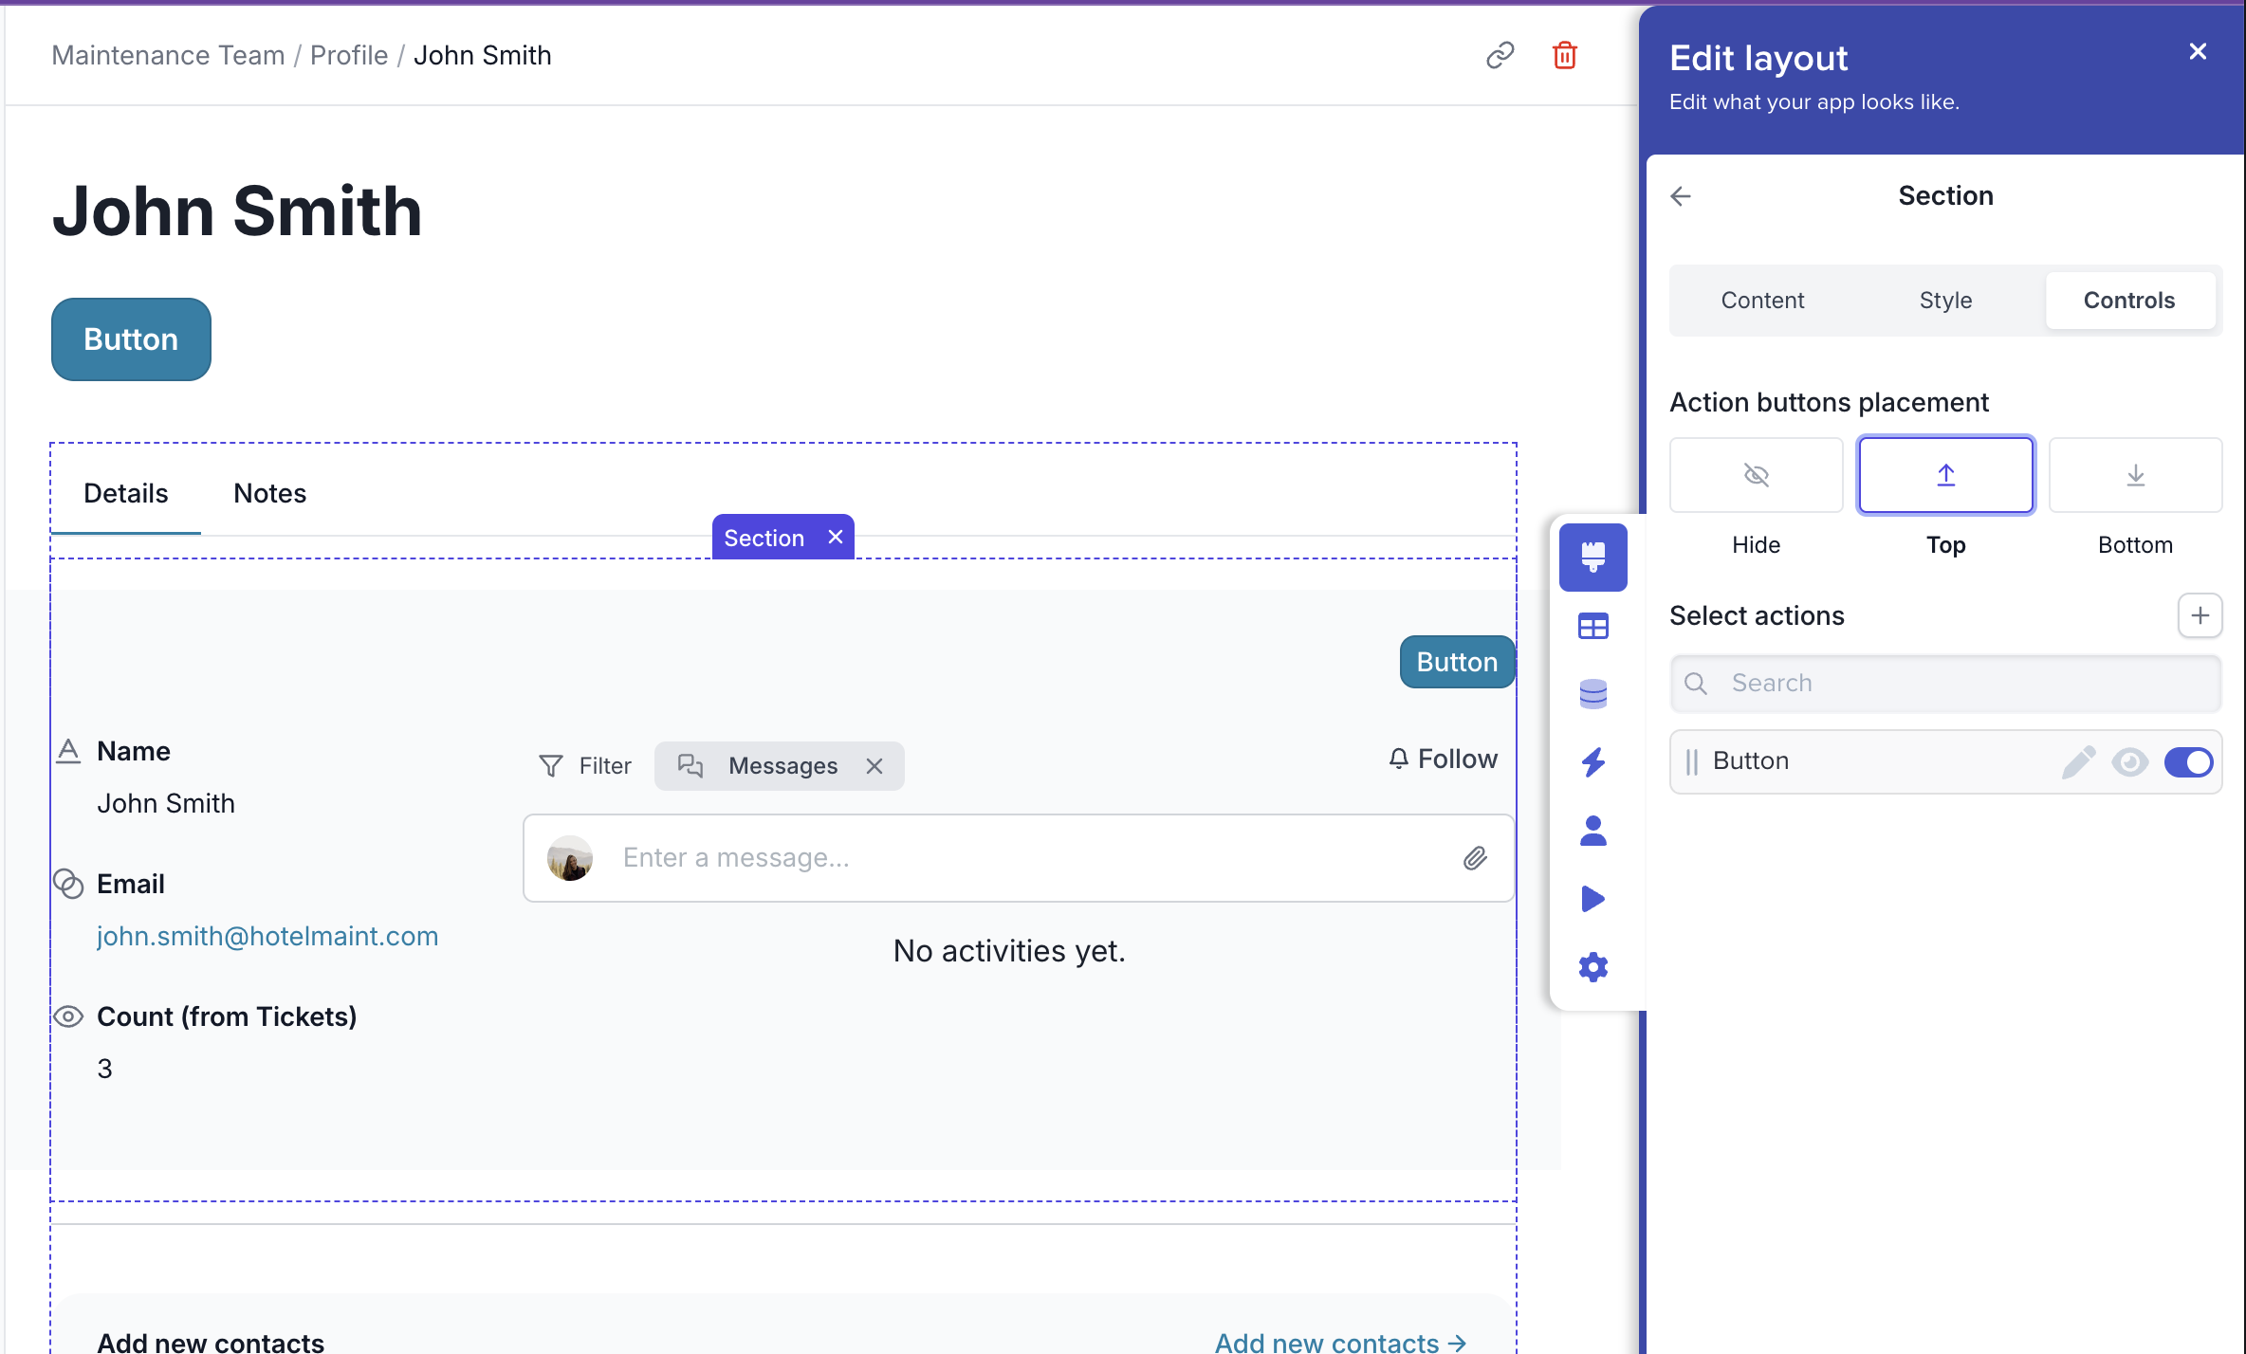
Task: Open the user person icon in sidebar
Action: (x=1592, y=831)
